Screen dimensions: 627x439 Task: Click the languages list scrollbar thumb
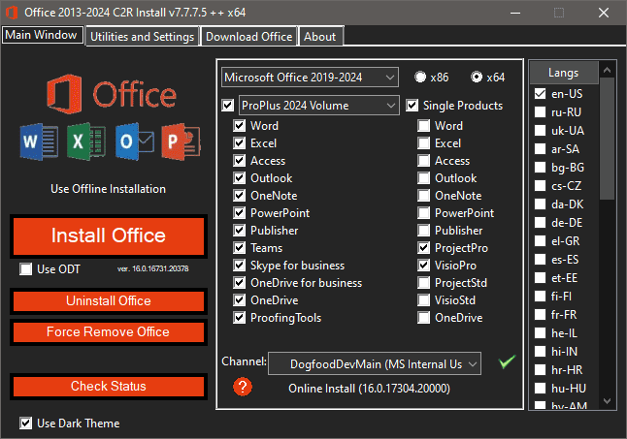pyautogui.click(x=607, y=139)
